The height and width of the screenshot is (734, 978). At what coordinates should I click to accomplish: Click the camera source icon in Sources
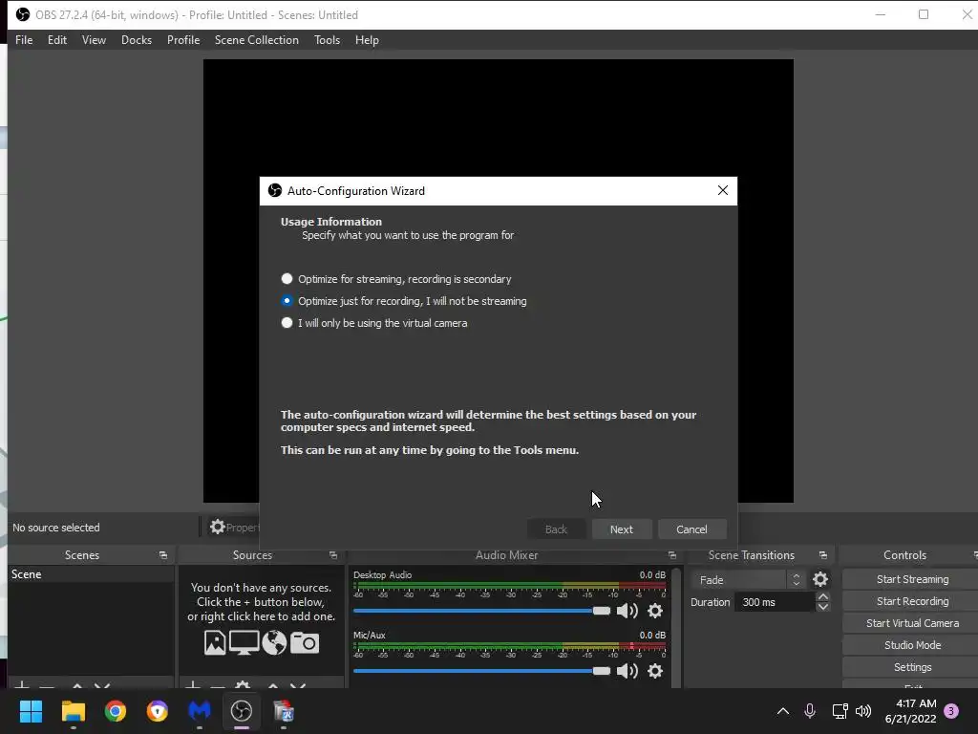305,643
